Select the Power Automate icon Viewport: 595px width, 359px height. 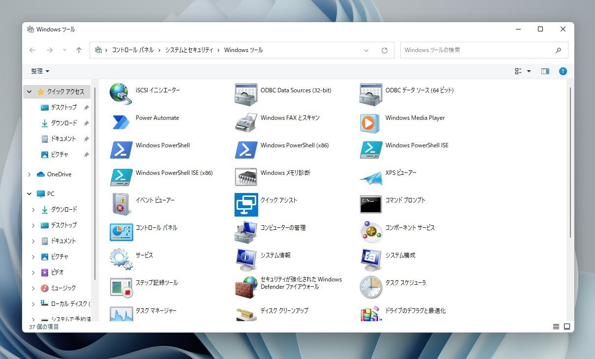pos(121,122)
